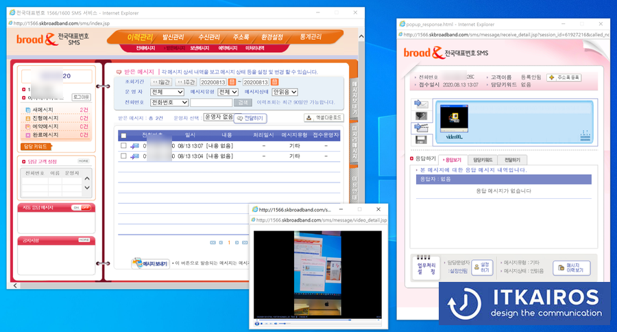Viewport: 617px width, 332px height.
Task: Open the 13:04 message envelope icon
Action: point(135,156)
